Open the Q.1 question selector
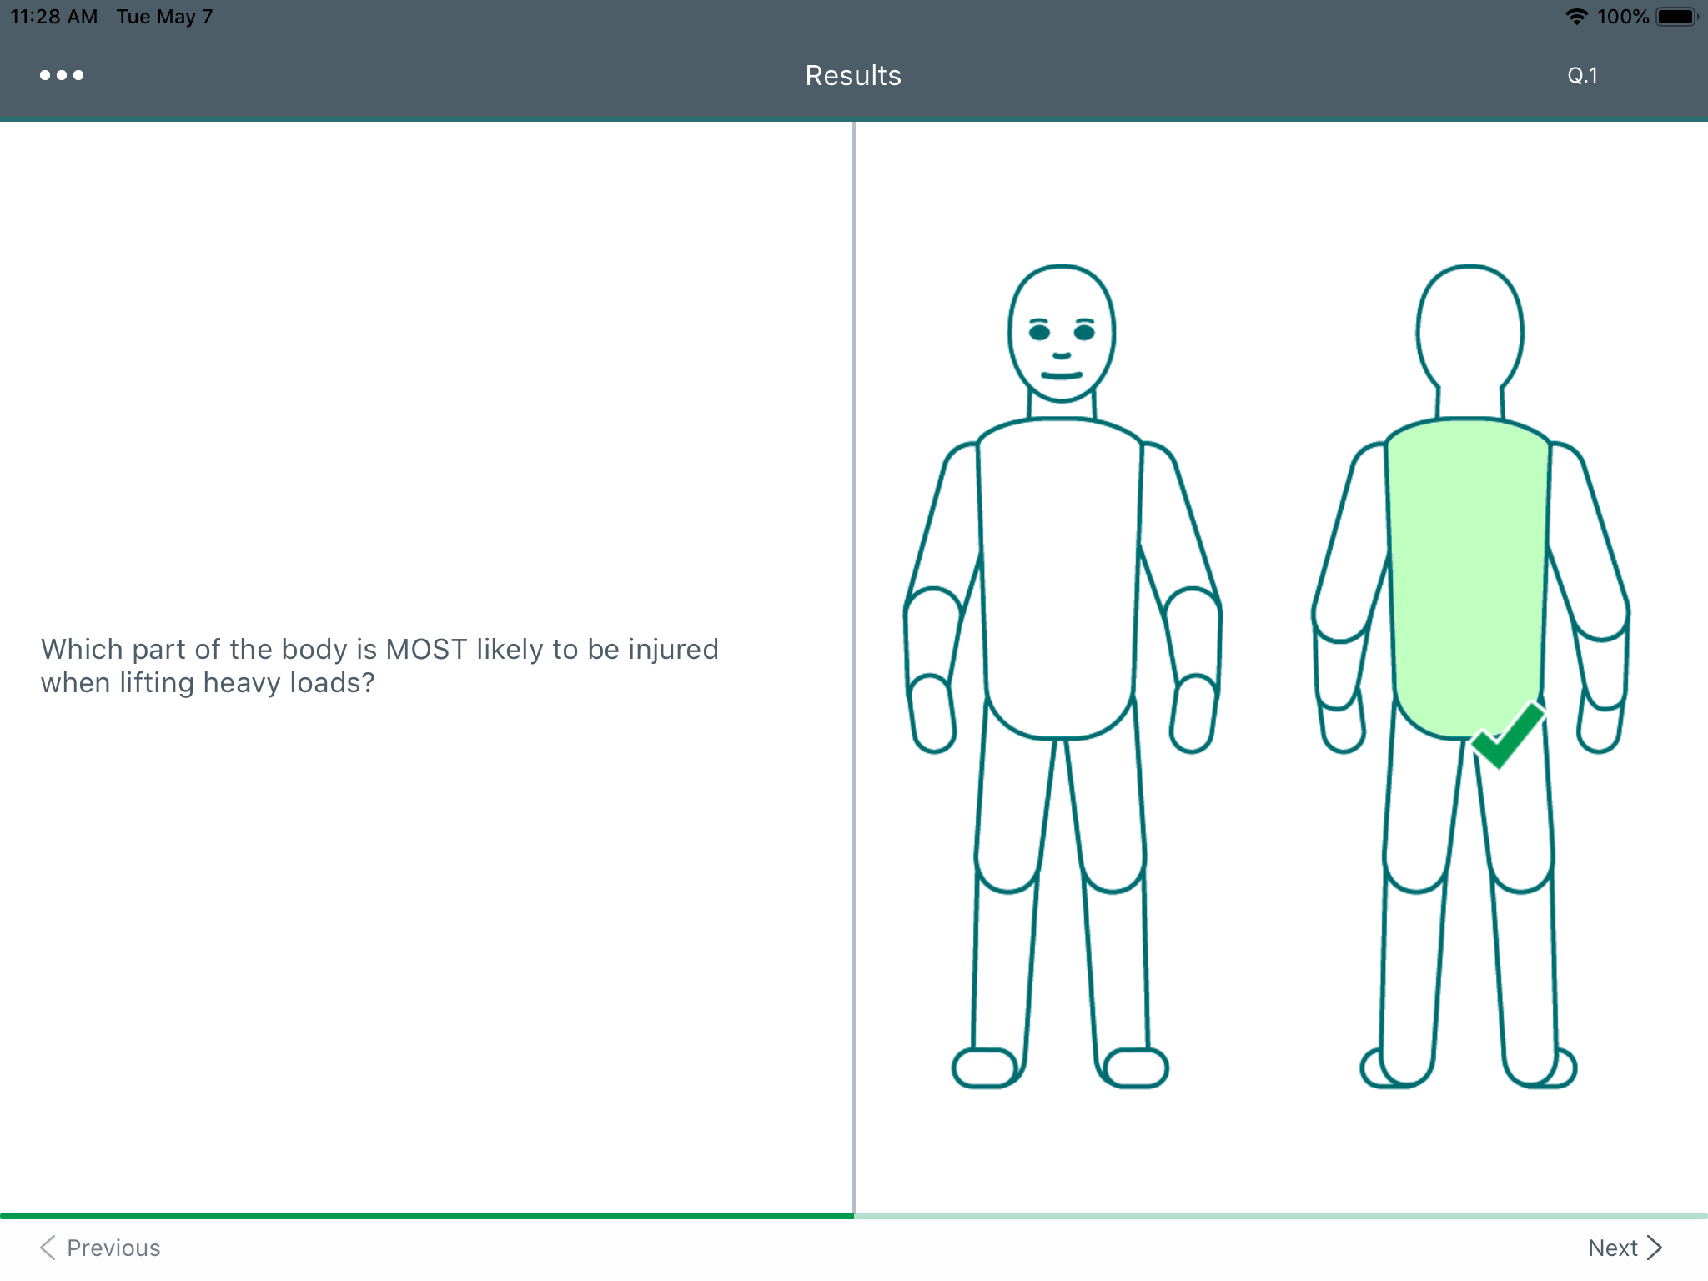Image resolution: width=1708 pixels, height=1281 pixels. 1582,75
